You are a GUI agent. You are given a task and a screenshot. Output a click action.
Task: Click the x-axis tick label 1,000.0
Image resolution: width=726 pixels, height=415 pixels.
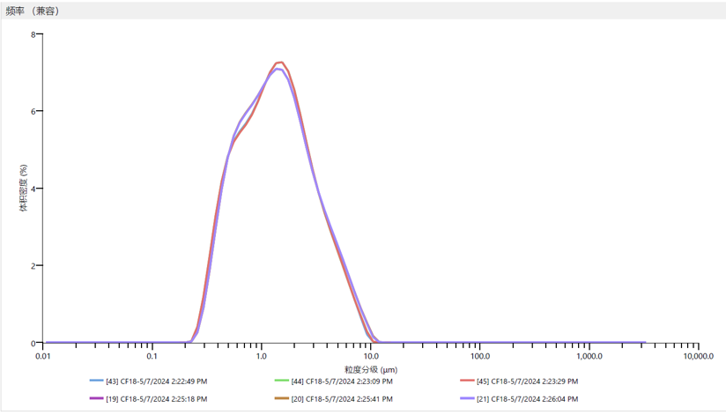589,356
